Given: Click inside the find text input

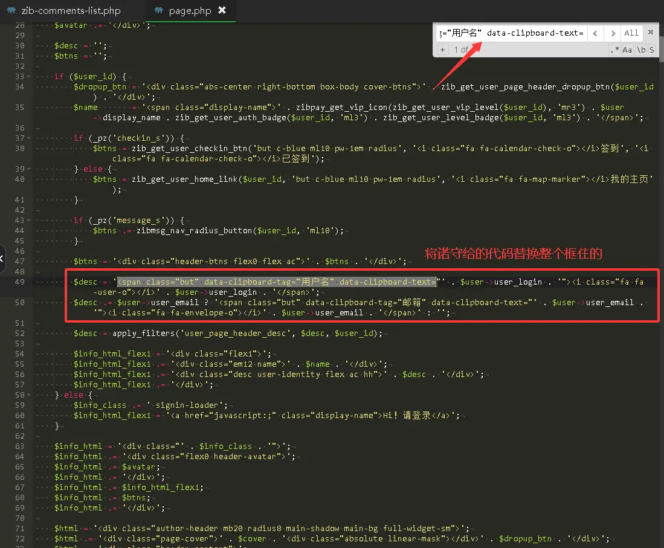Looking at the screenshot, I should tap(511, 33).
